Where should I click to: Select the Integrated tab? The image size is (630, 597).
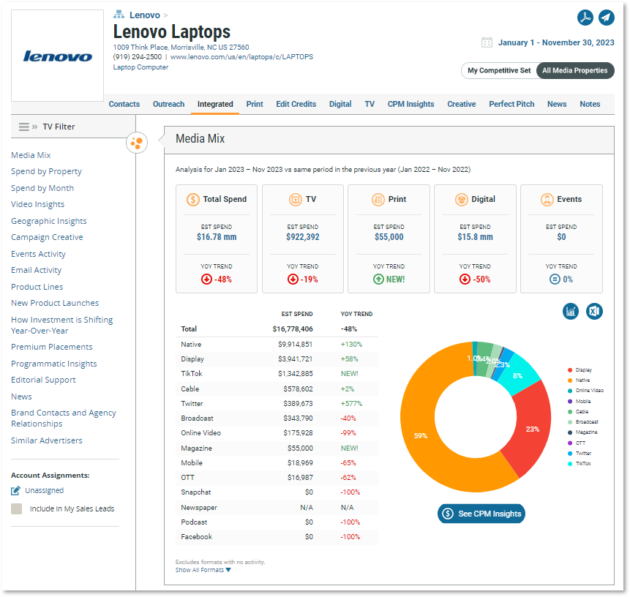(x=215, y=104)
